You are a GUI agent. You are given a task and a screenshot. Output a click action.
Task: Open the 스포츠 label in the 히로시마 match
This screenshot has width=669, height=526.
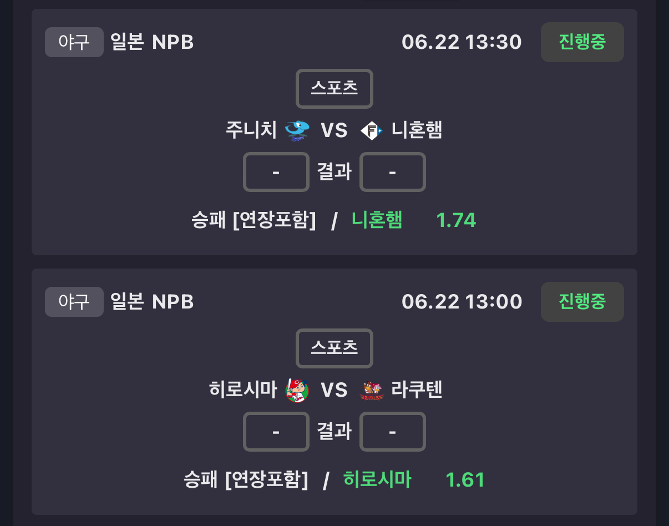coord(334,348)
